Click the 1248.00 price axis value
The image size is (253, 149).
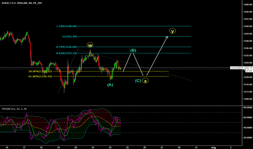tap(248, 26)
